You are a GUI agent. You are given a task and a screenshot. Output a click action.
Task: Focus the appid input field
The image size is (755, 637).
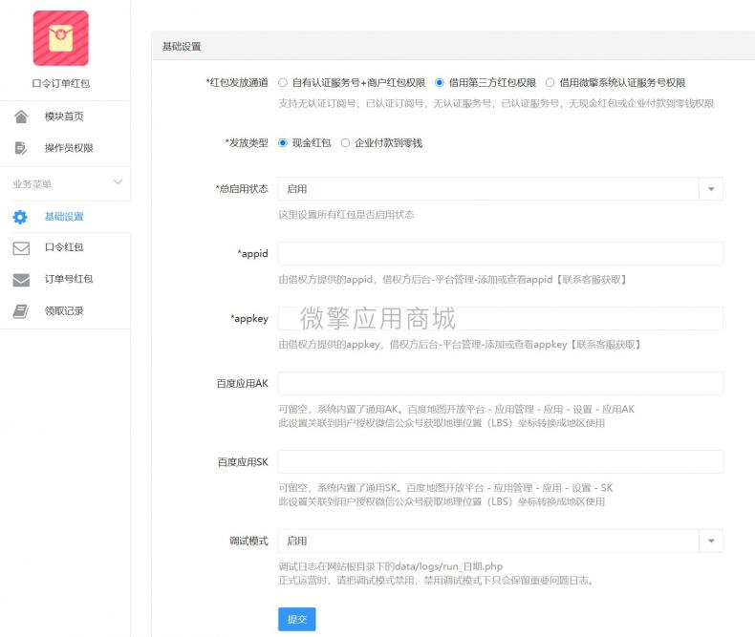(500, 253)
